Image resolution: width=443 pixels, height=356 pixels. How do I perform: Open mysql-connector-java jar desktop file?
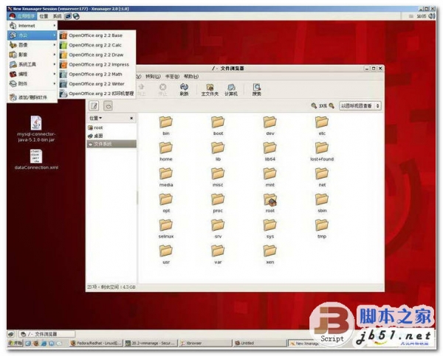tap(36, 129)
